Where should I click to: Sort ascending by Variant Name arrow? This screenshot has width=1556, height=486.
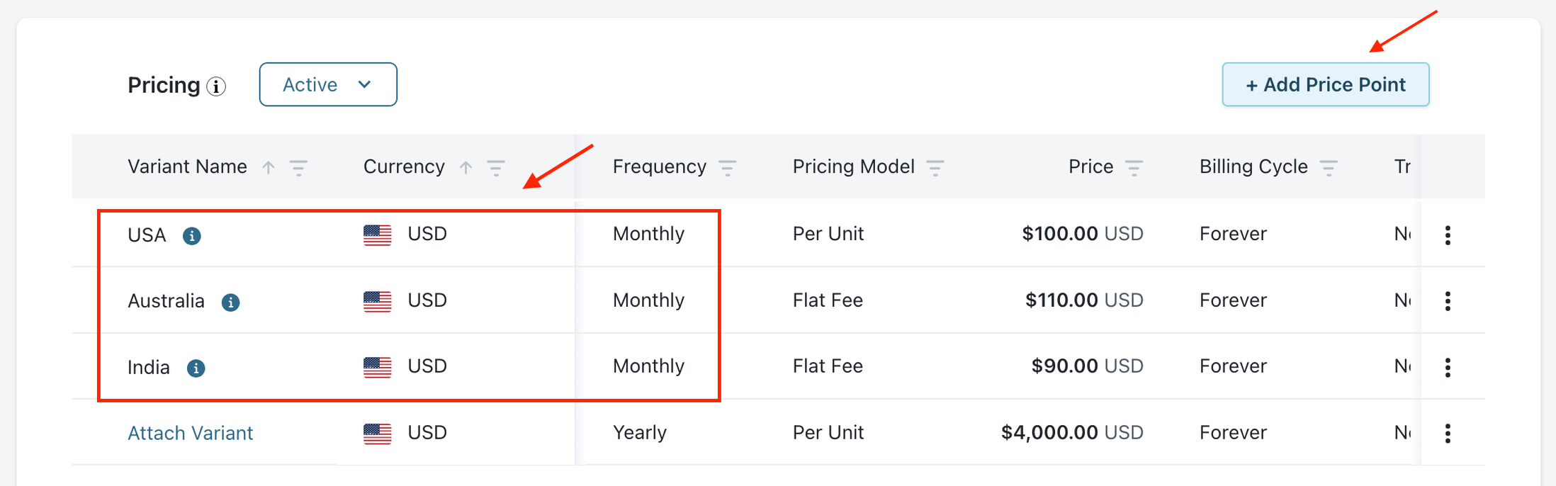[x=269, y=167]
